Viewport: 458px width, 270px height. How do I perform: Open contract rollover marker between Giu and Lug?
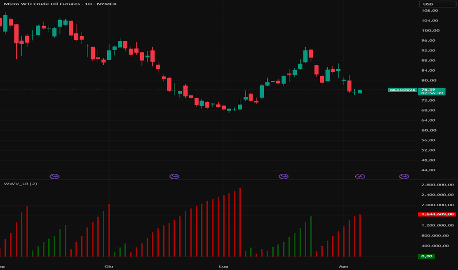click(174, 176)
